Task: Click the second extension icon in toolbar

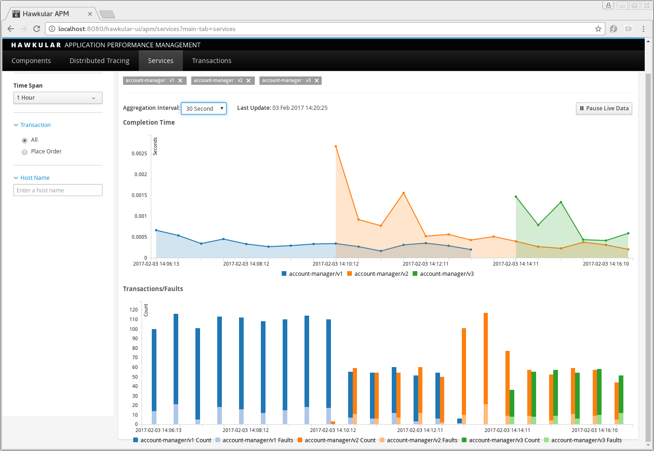Action: (x=628, y=29)
